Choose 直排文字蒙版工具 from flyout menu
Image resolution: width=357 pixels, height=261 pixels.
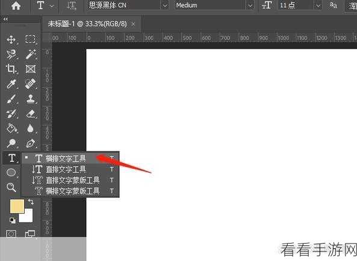[70, 180]
